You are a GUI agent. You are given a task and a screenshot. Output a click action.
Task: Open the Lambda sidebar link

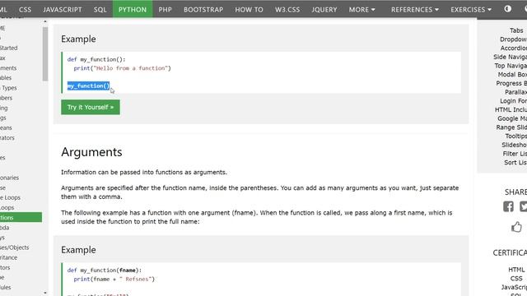tap(5, 228)
